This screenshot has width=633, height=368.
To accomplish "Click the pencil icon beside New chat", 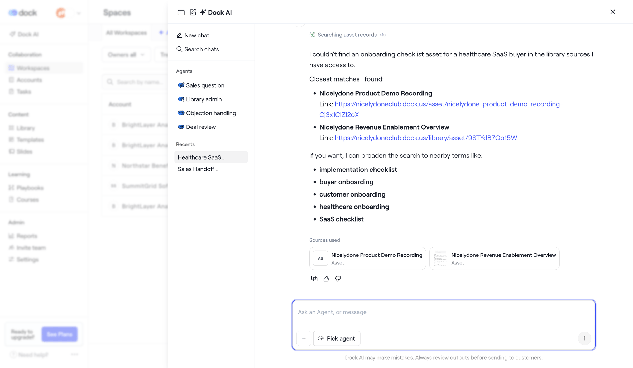I will (179, 35).
